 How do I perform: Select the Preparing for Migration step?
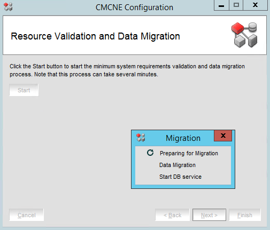(x=189, y=153)
